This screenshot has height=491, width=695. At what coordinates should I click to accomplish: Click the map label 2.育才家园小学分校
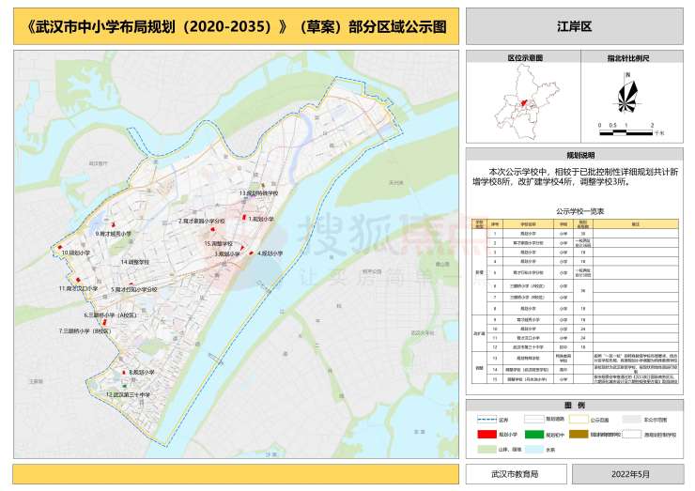pyautogui.click(x=202, y=221)
